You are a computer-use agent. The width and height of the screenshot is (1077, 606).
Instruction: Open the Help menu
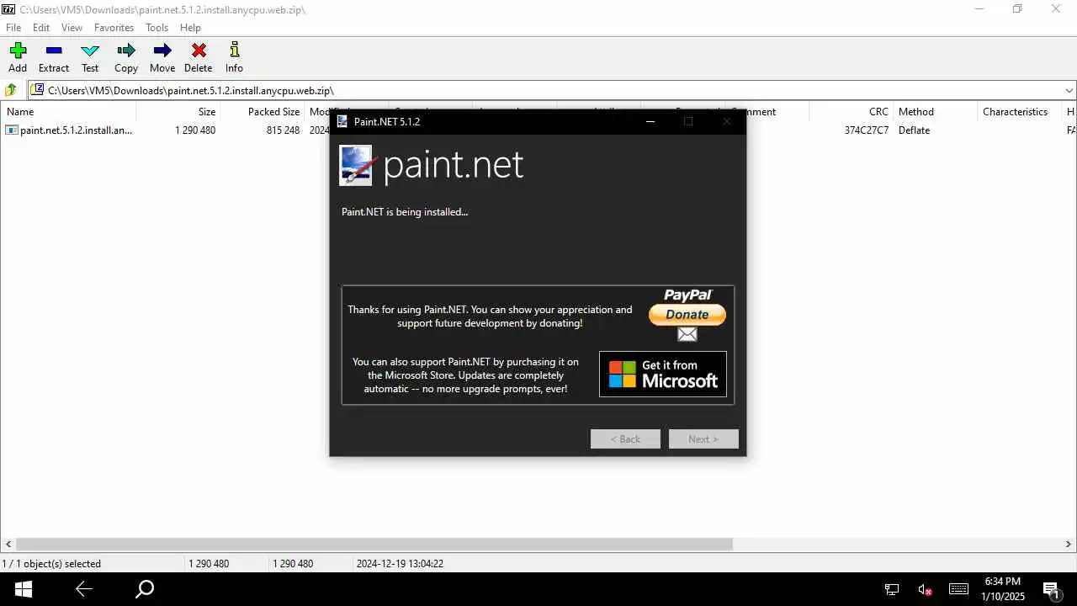point(190,28)
